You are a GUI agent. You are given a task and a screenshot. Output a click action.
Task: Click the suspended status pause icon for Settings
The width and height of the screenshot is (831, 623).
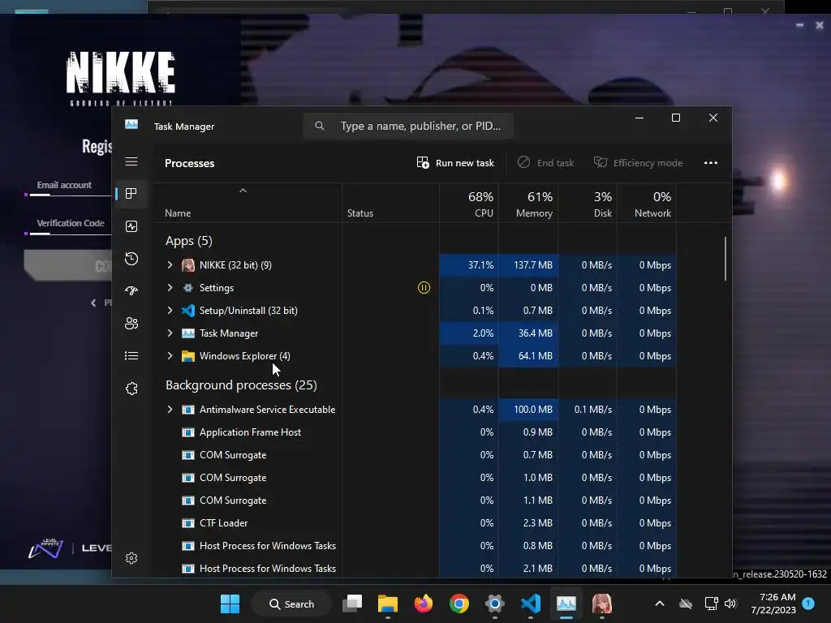tap(424, 288)
